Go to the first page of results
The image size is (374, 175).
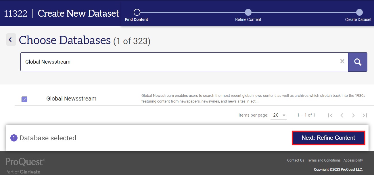click(330, 115)
